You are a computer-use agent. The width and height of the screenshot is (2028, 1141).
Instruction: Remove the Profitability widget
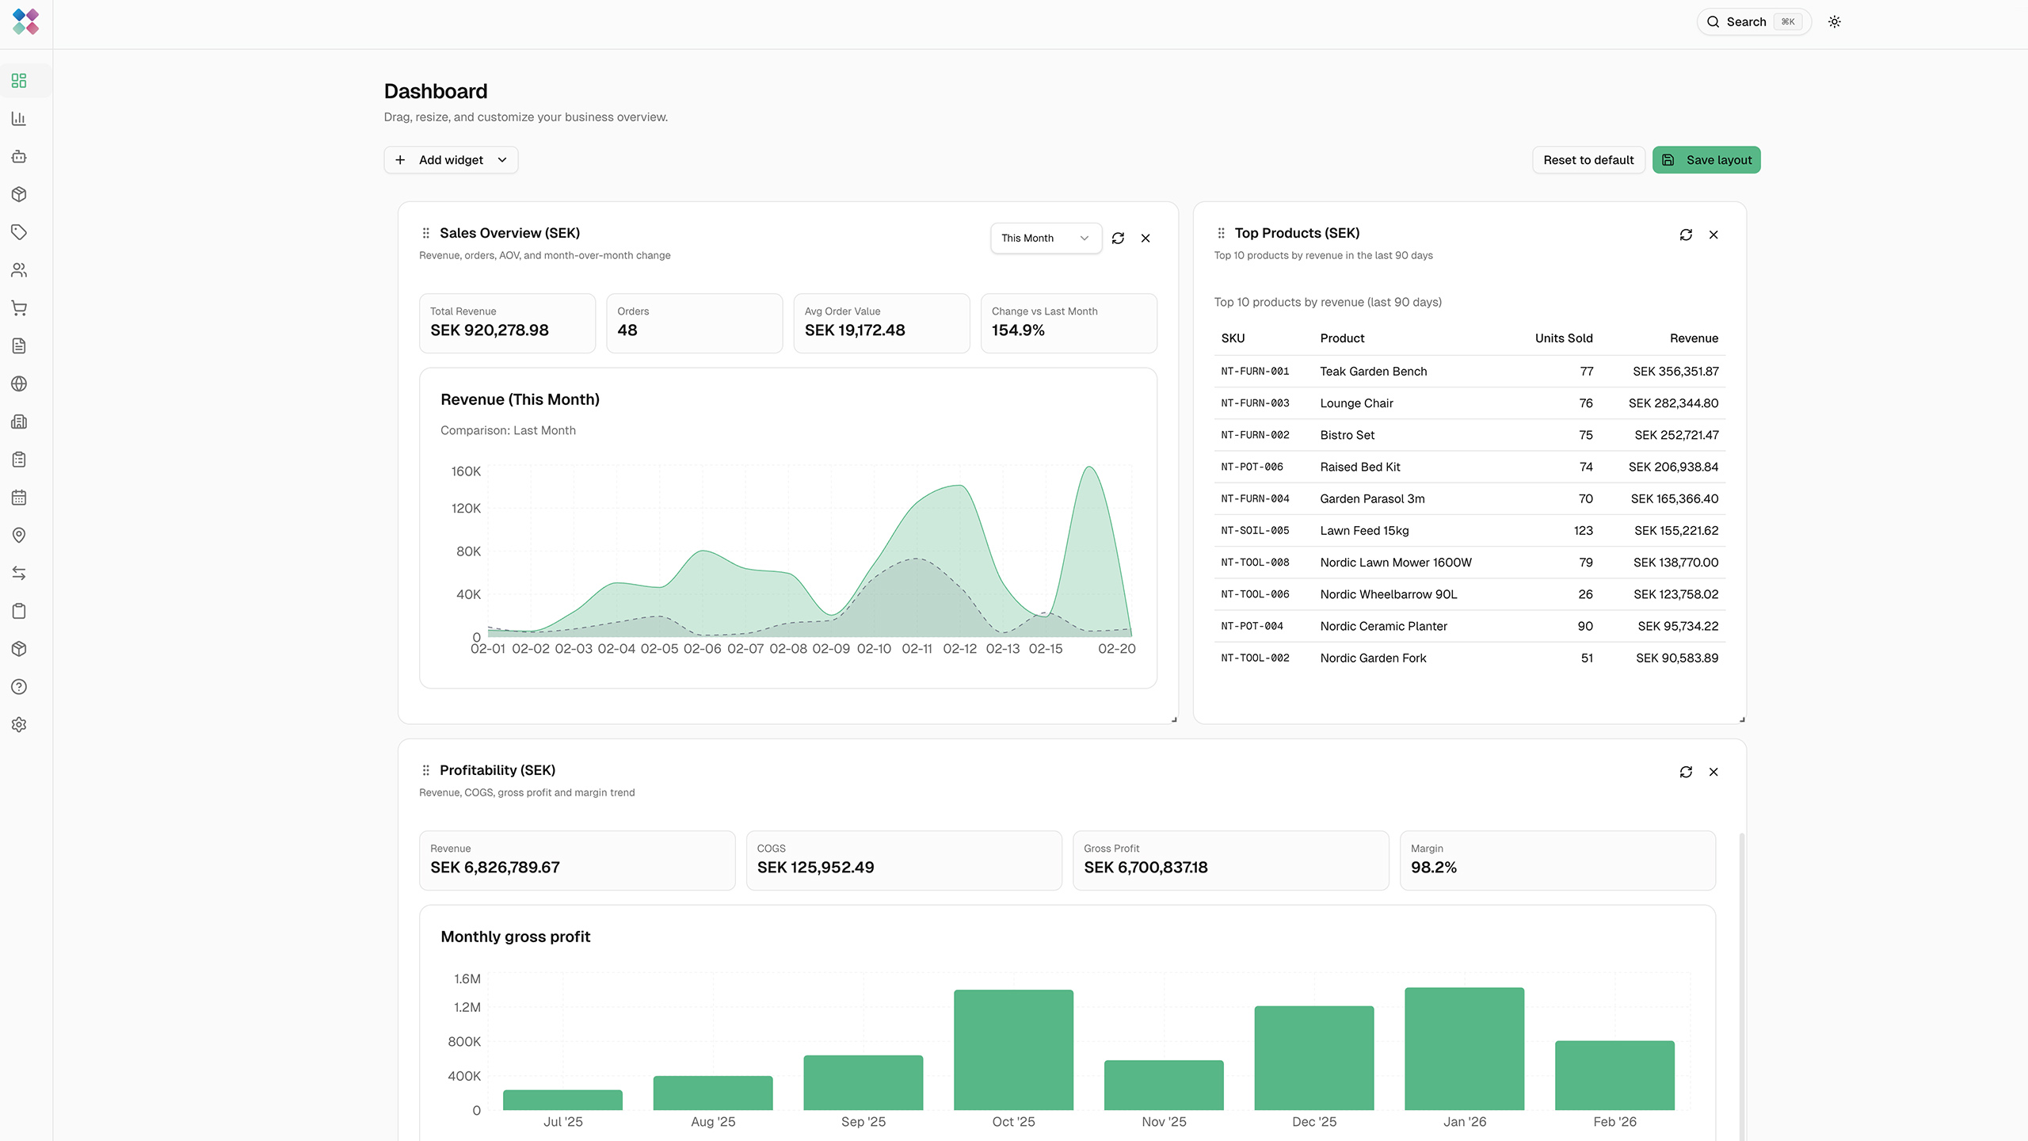tap(1714, 772)
